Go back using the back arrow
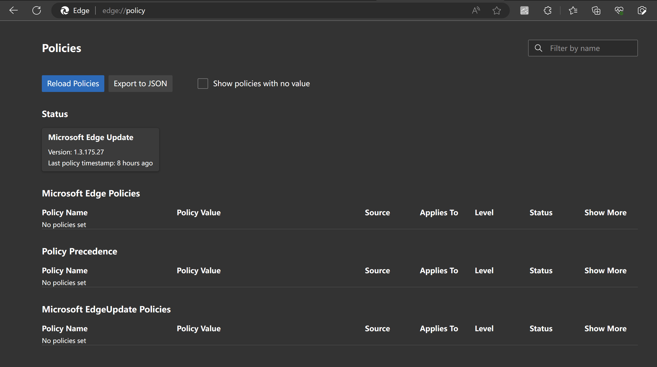 (x=14, y=10)
